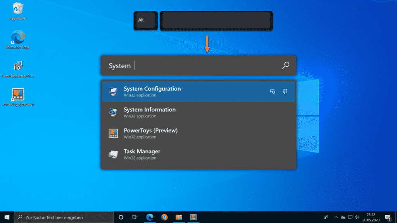Focus the taskbar search box 'Zur Suche Text hier eingeben'

coord(64,218)
